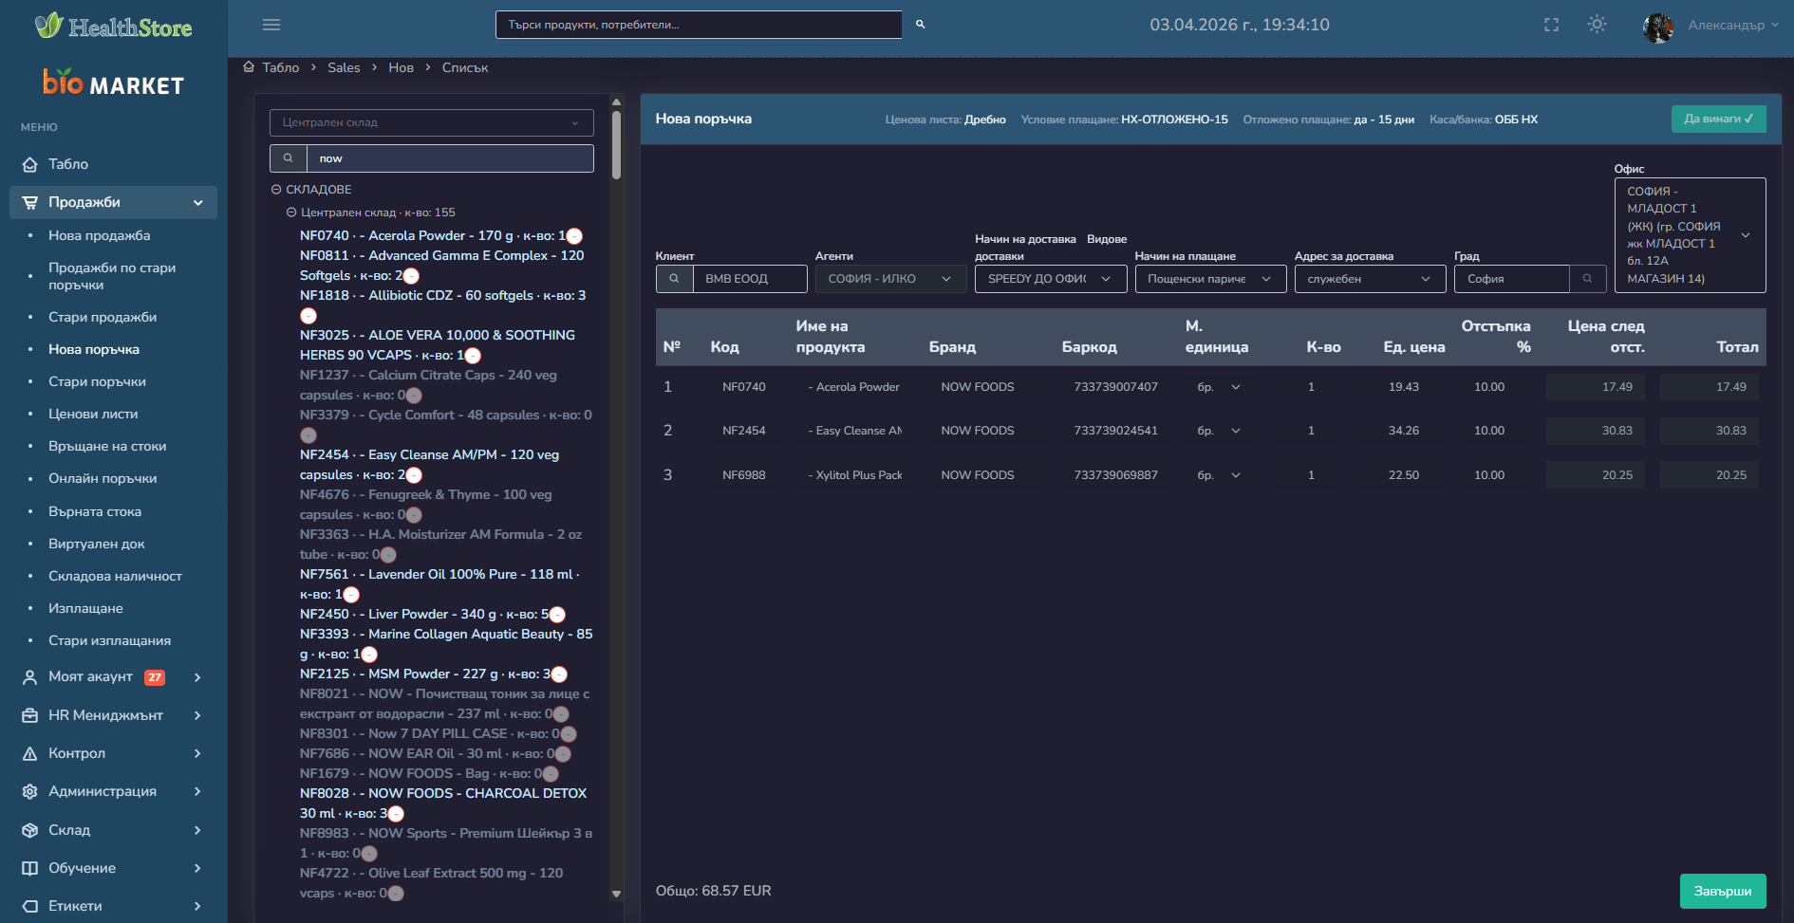Click the magnifier icon beside the product search

(289, 158)
